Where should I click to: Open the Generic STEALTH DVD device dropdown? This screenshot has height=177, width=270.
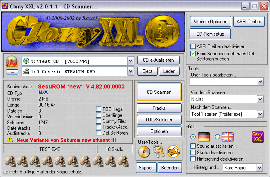coord(130,71)
